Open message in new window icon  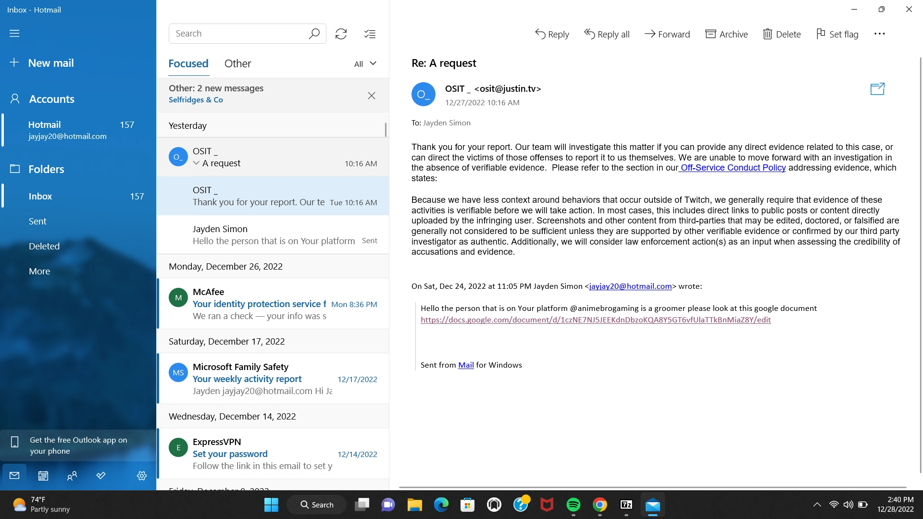[x=877, y=89]
